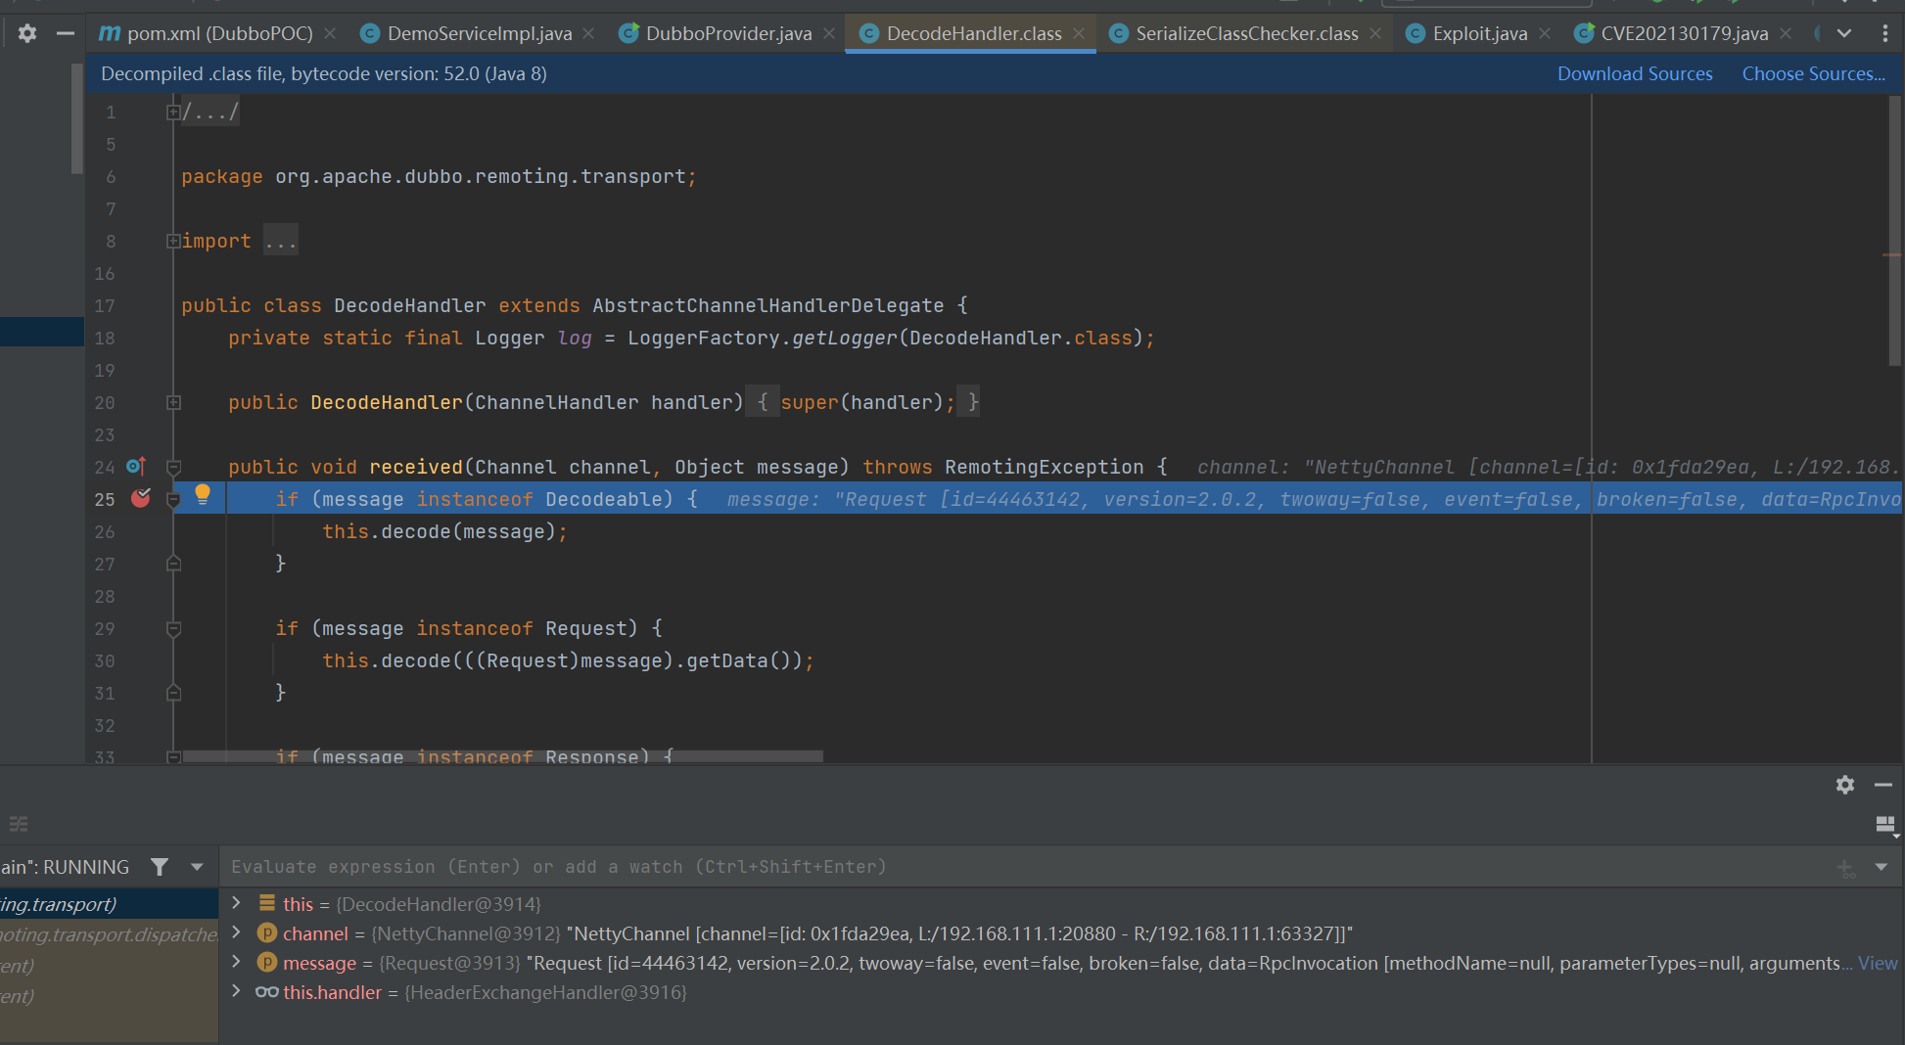
Task: Open evaluate expression history dropdown
Action: [x=1881, y=867]
